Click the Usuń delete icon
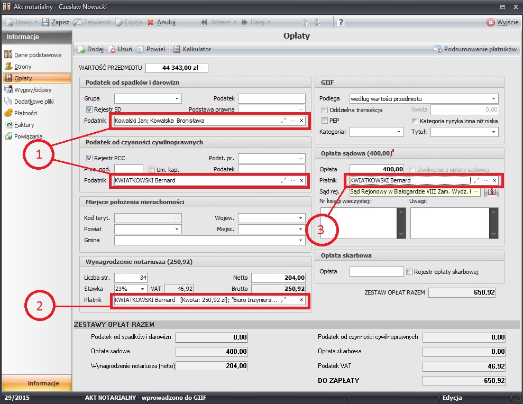Viewport: 523px width, 404px height. tap(112, 49)
